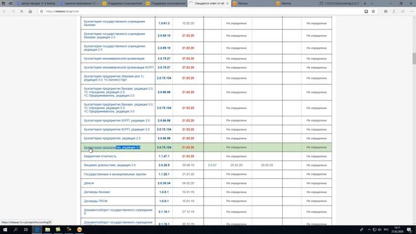Click the lock icon in the address bar

pos(42,12)
